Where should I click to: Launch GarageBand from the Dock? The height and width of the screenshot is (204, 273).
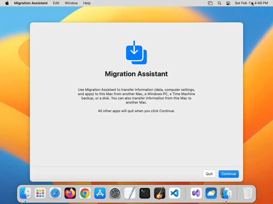(x=160, y=193)
